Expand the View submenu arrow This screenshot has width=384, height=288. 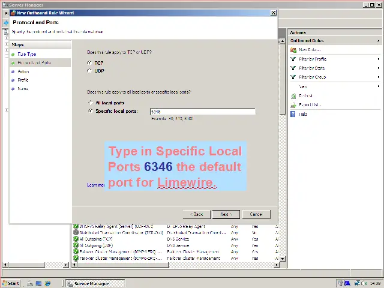tap(379, 86)
